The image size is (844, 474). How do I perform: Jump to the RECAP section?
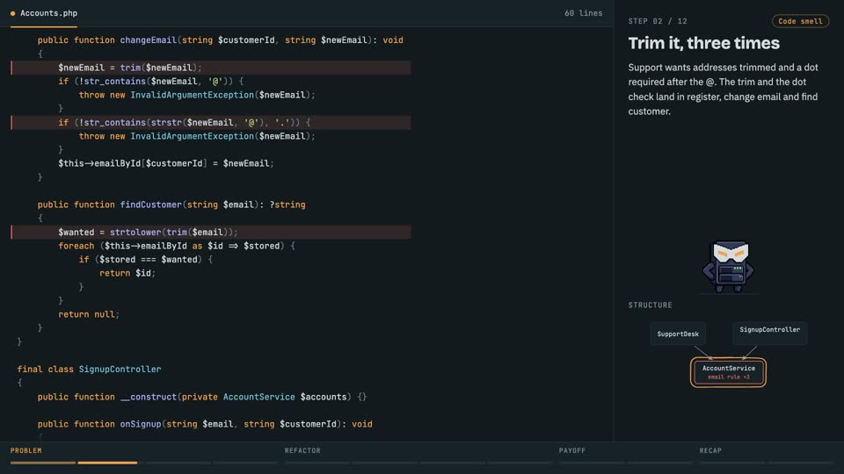point(710,450)
